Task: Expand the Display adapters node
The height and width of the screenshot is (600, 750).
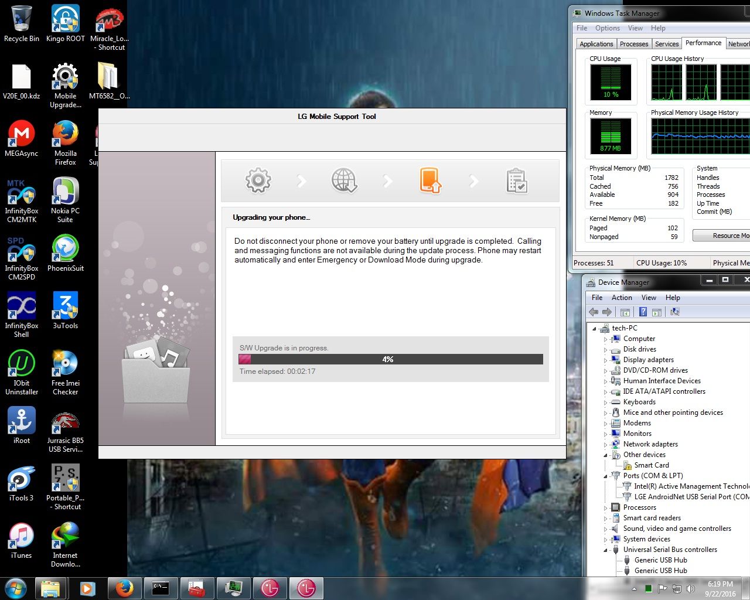Action: 605,360
